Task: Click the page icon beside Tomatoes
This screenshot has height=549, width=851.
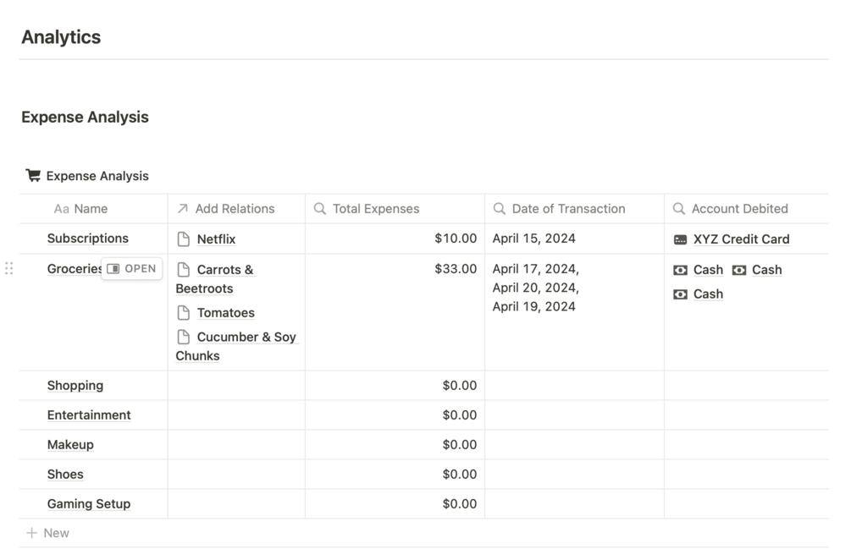Action: pyautogui.click(x=183, y=313)
